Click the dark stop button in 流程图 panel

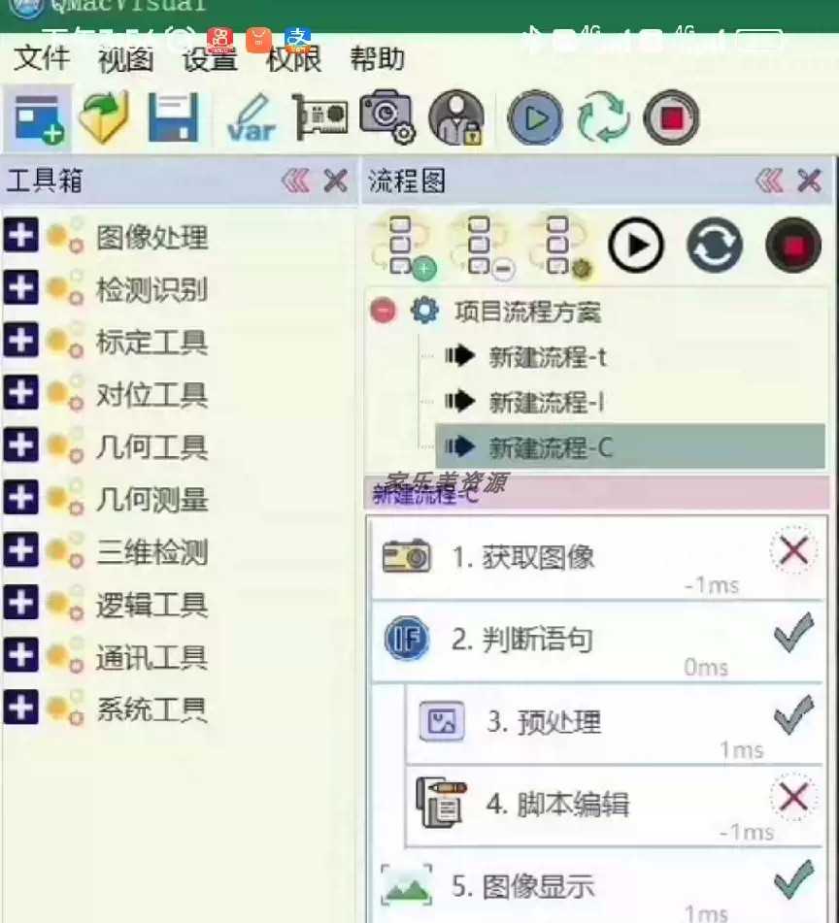(793, 245)
